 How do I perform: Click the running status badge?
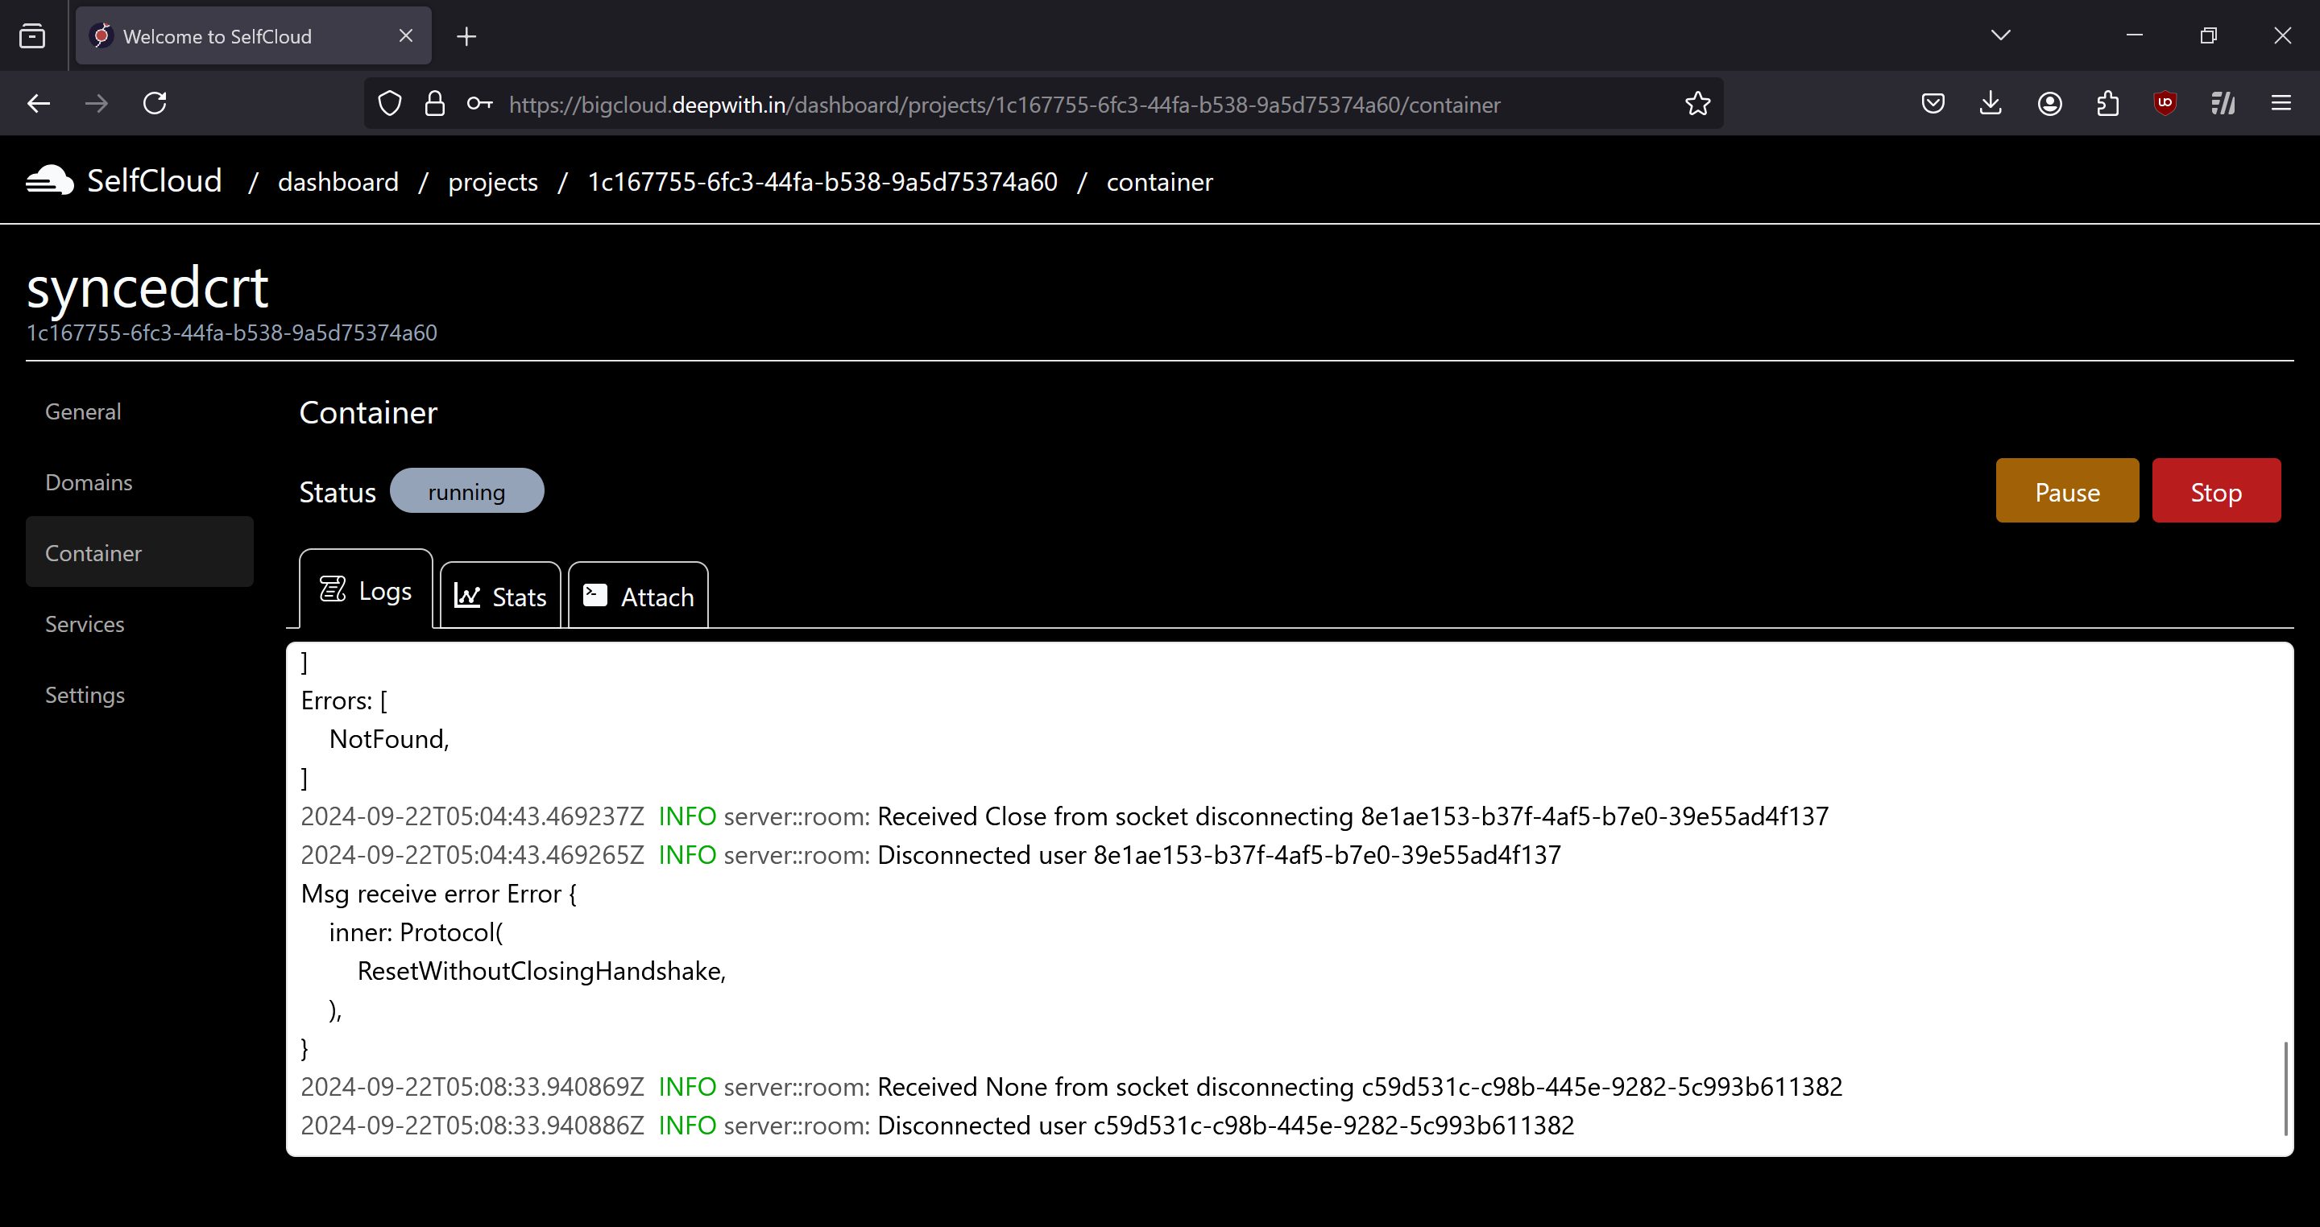(x=466, y=490)
